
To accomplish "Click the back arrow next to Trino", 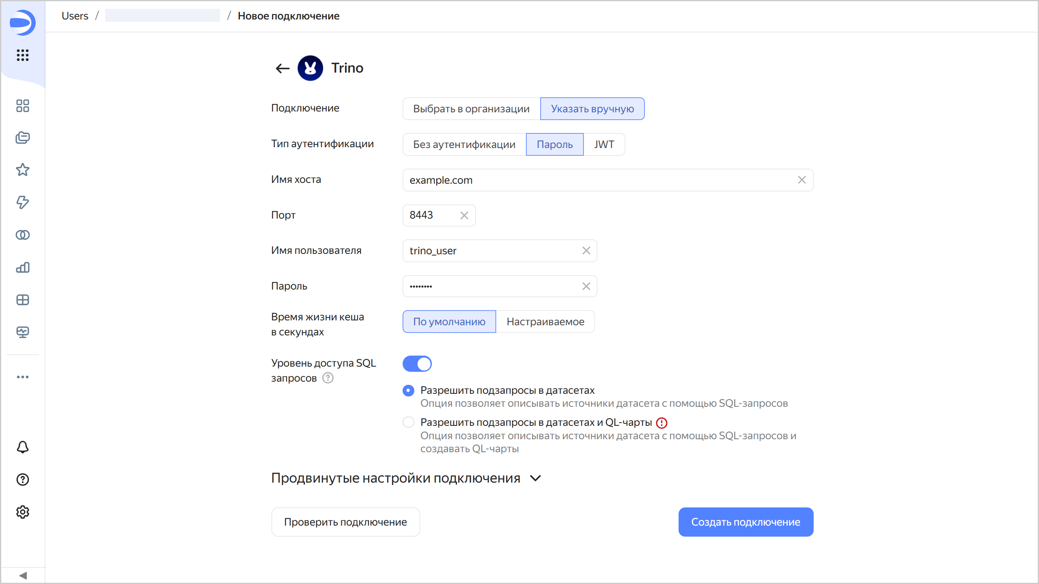I will [282, 68].
